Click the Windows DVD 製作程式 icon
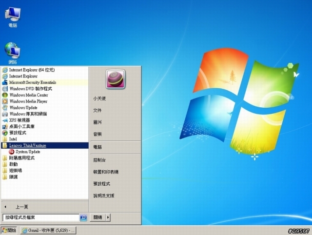 pyautogui.click(x=5, y=89)
